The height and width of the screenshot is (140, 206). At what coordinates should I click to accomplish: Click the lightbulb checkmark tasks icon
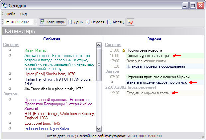[130, 22]
